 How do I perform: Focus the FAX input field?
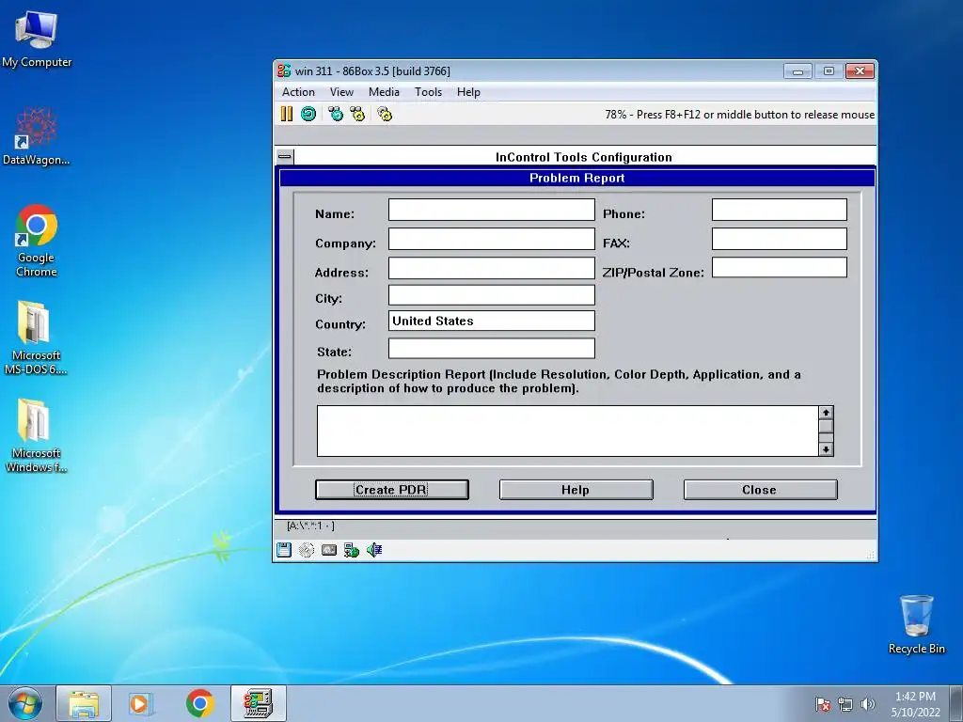click(x=780, y=239)
